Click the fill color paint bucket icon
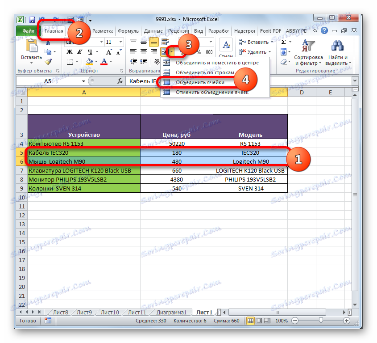The image size is (377, 343). tap(89, 61)
